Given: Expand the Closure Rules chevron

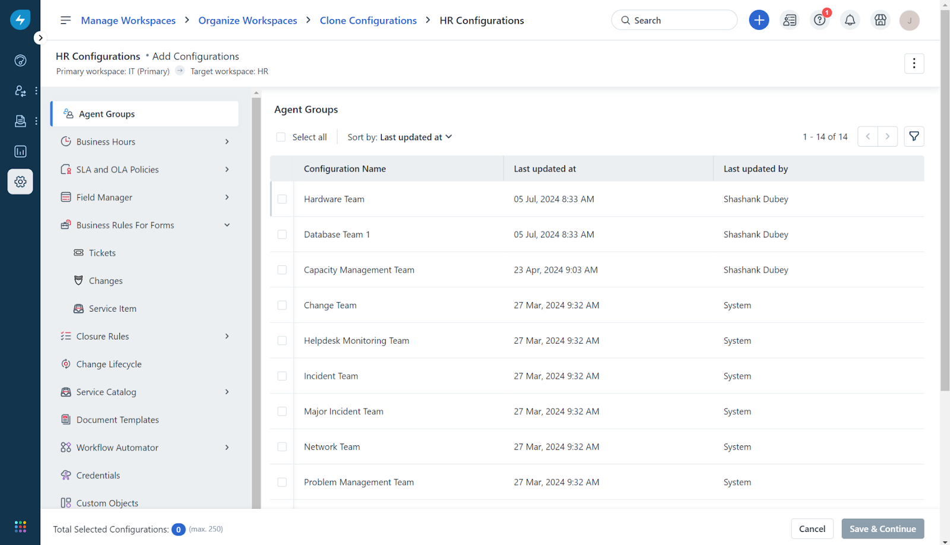Looking at the screenshot, I should click(x=227, y=336).
